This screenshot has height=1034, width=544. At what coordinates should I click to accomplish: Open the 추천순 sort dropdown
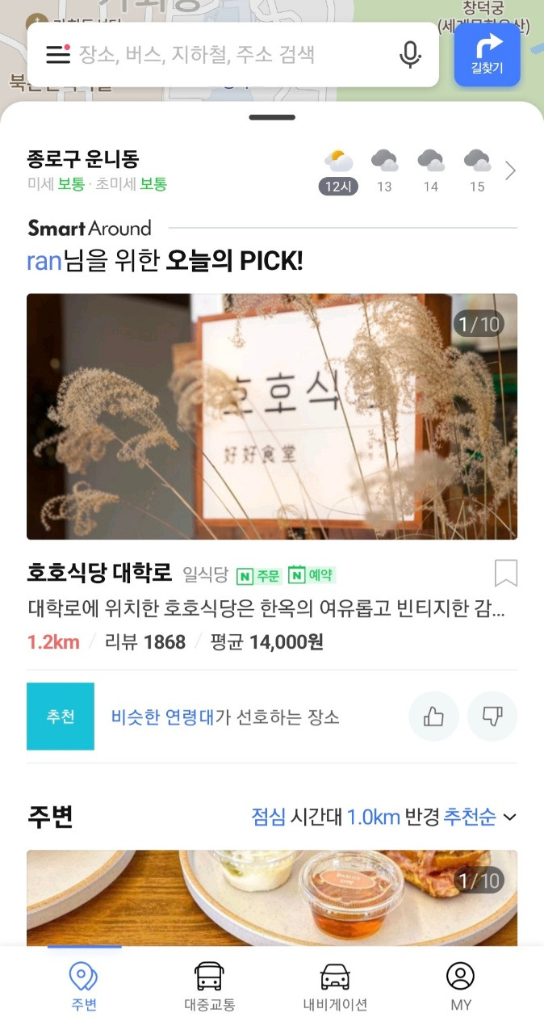(480, 817)
